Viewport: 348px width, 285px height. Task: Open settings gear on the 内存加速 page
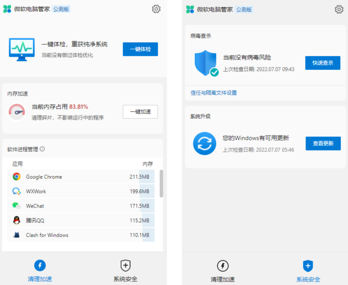[156, 9]
